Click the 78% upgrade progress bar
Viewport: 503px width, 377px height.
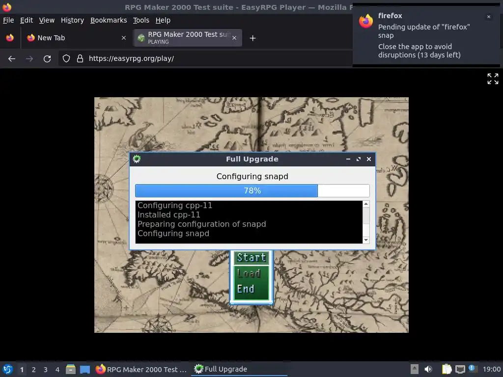252,191
